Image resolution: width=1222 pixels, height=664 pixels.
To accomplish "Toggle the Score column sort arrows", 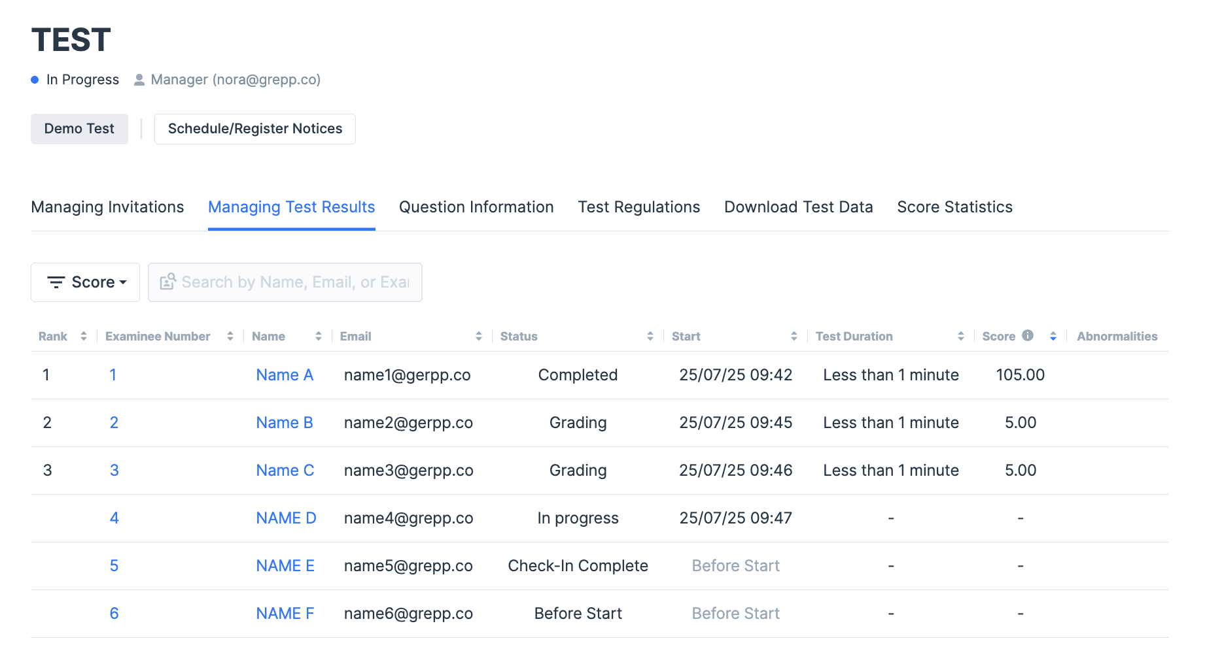I will (1053, 336).
